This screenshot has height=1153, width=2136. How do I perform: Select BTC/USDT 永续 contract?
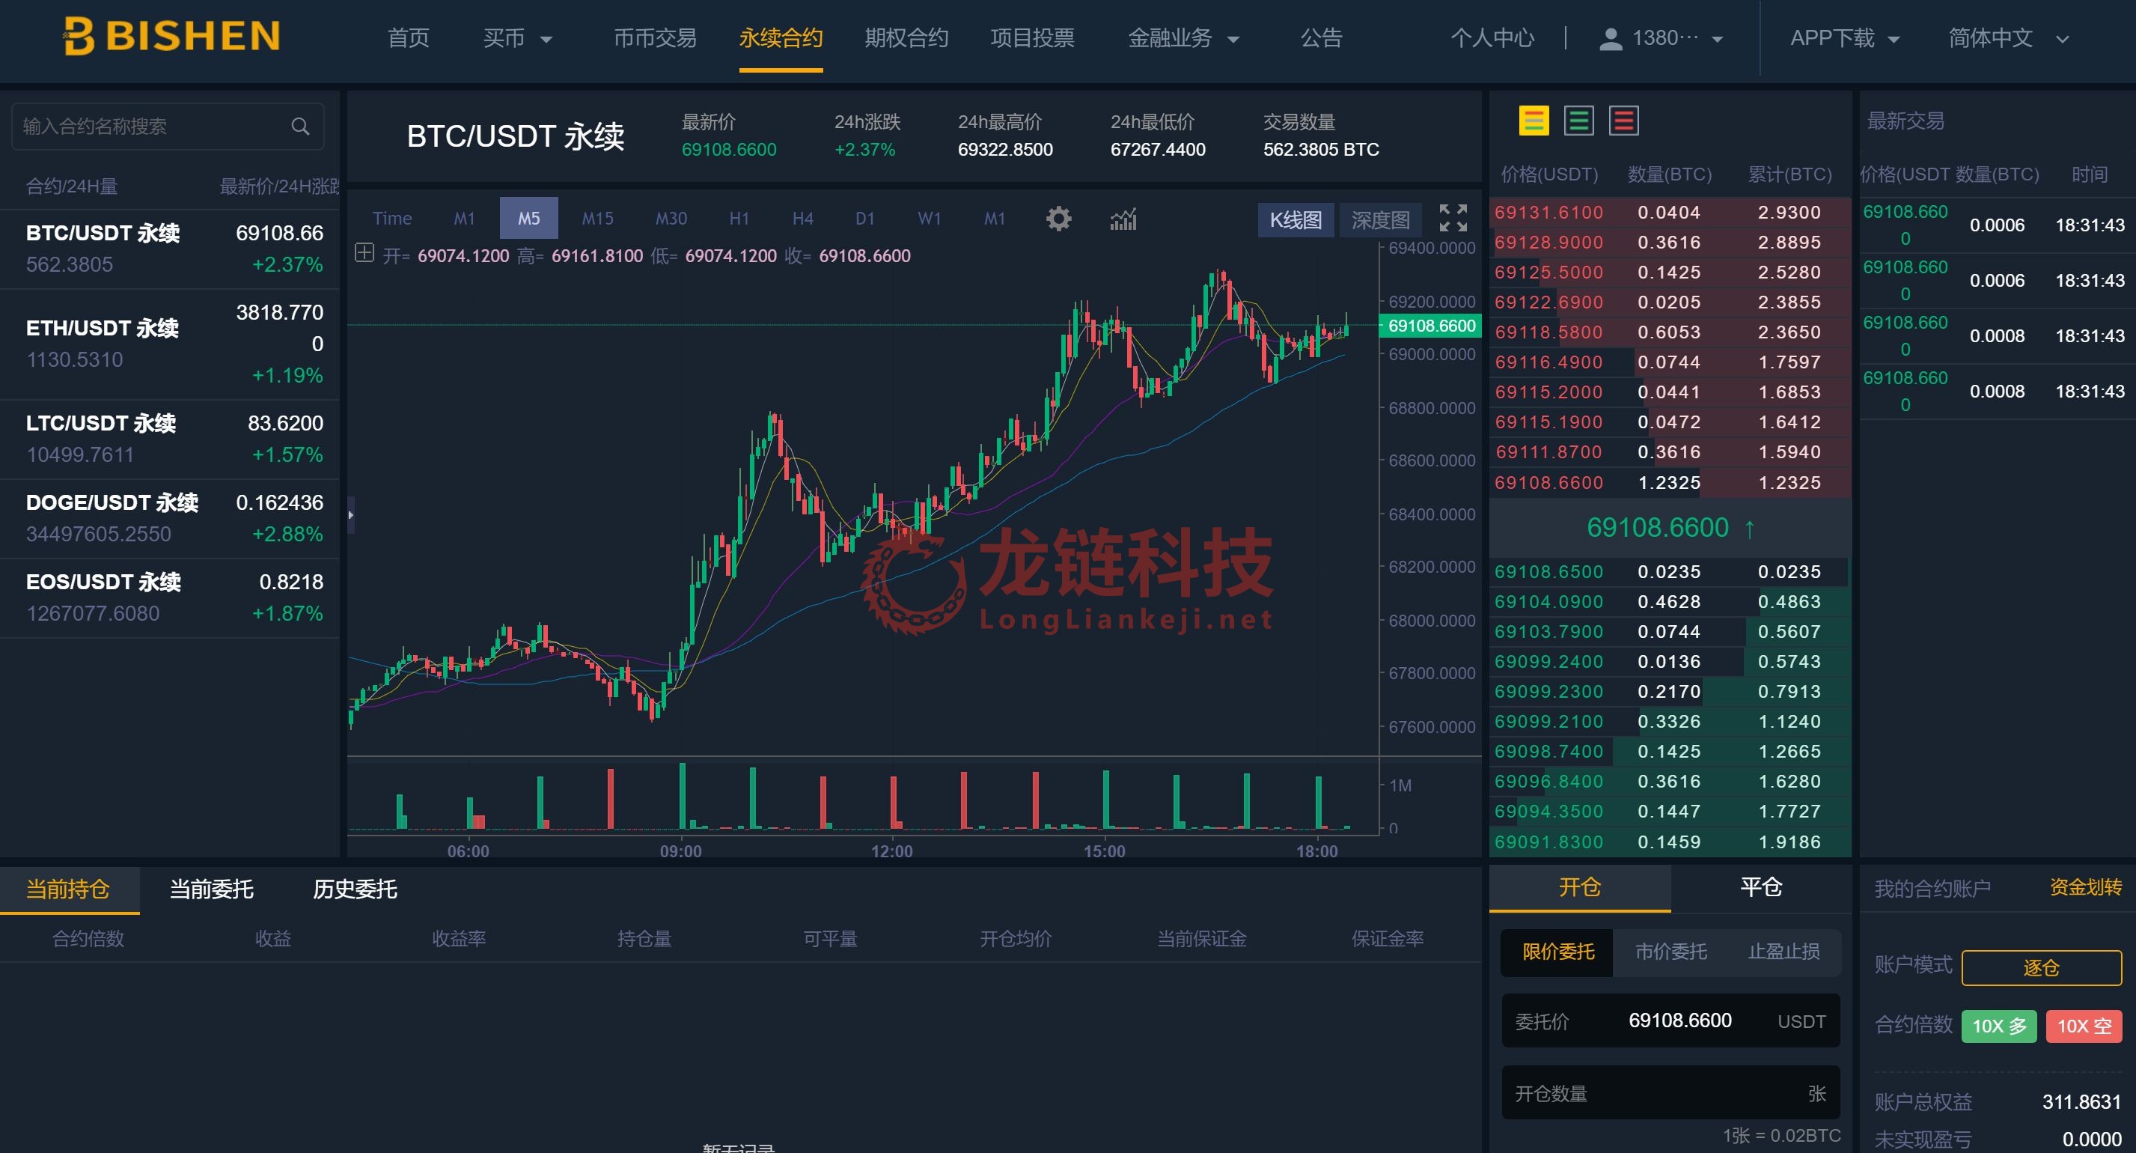click(170, 249)
